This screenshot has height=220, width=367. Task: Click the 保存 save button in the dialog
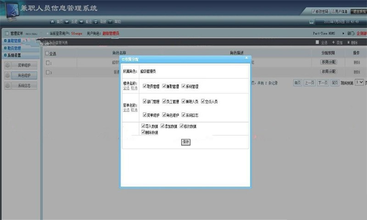(186, 142)
